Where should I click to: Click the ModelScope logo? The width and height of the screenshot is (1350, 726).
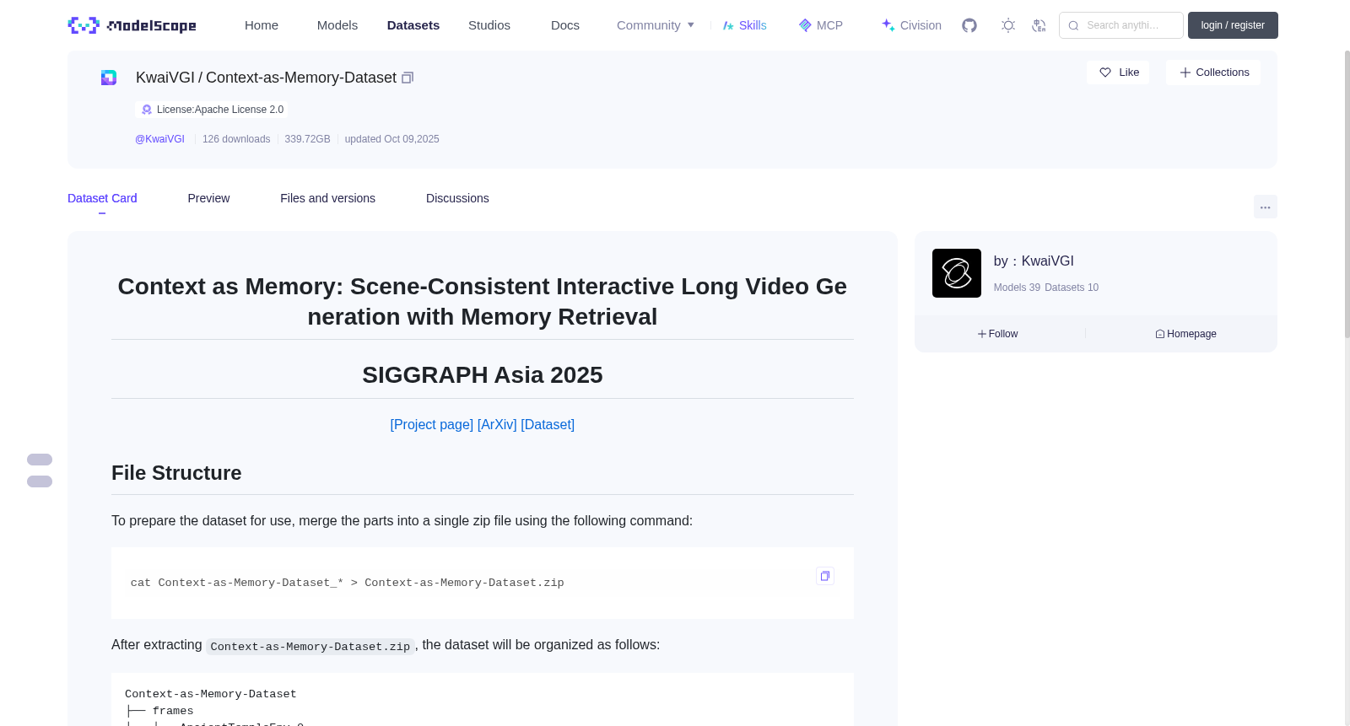tap(132, 25)
